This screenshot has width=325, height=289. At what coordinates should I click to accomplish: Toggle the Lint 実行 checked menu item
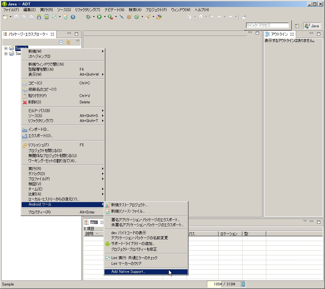tap(146, 258)
